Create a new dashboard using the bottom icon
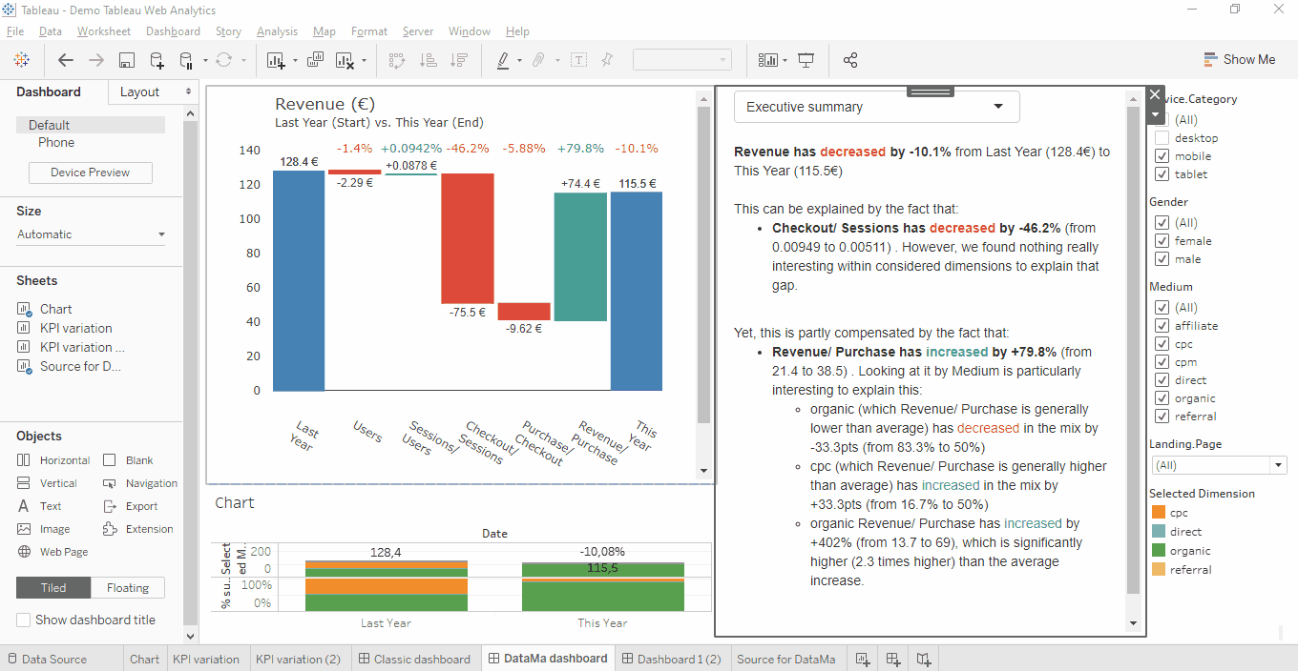 (x=892, y=659)
